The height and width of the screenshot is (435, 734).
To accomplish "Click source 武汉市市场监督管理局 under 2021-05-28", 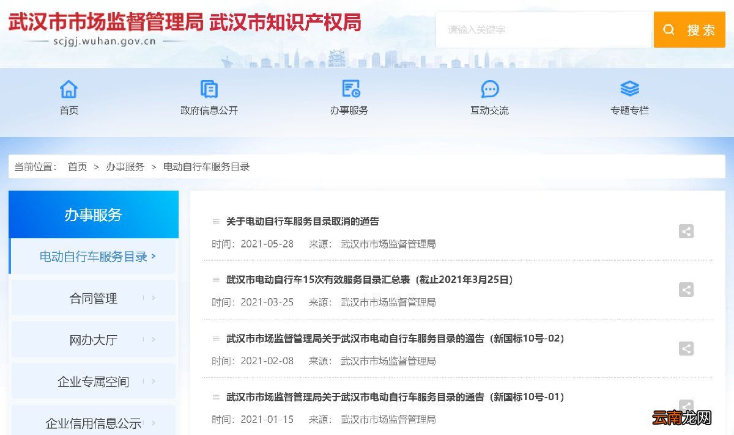I will [388, 244].
